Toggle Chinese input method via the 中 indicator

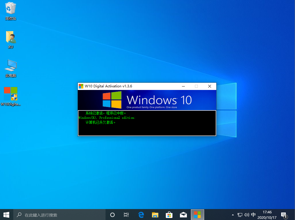[253, 215]
